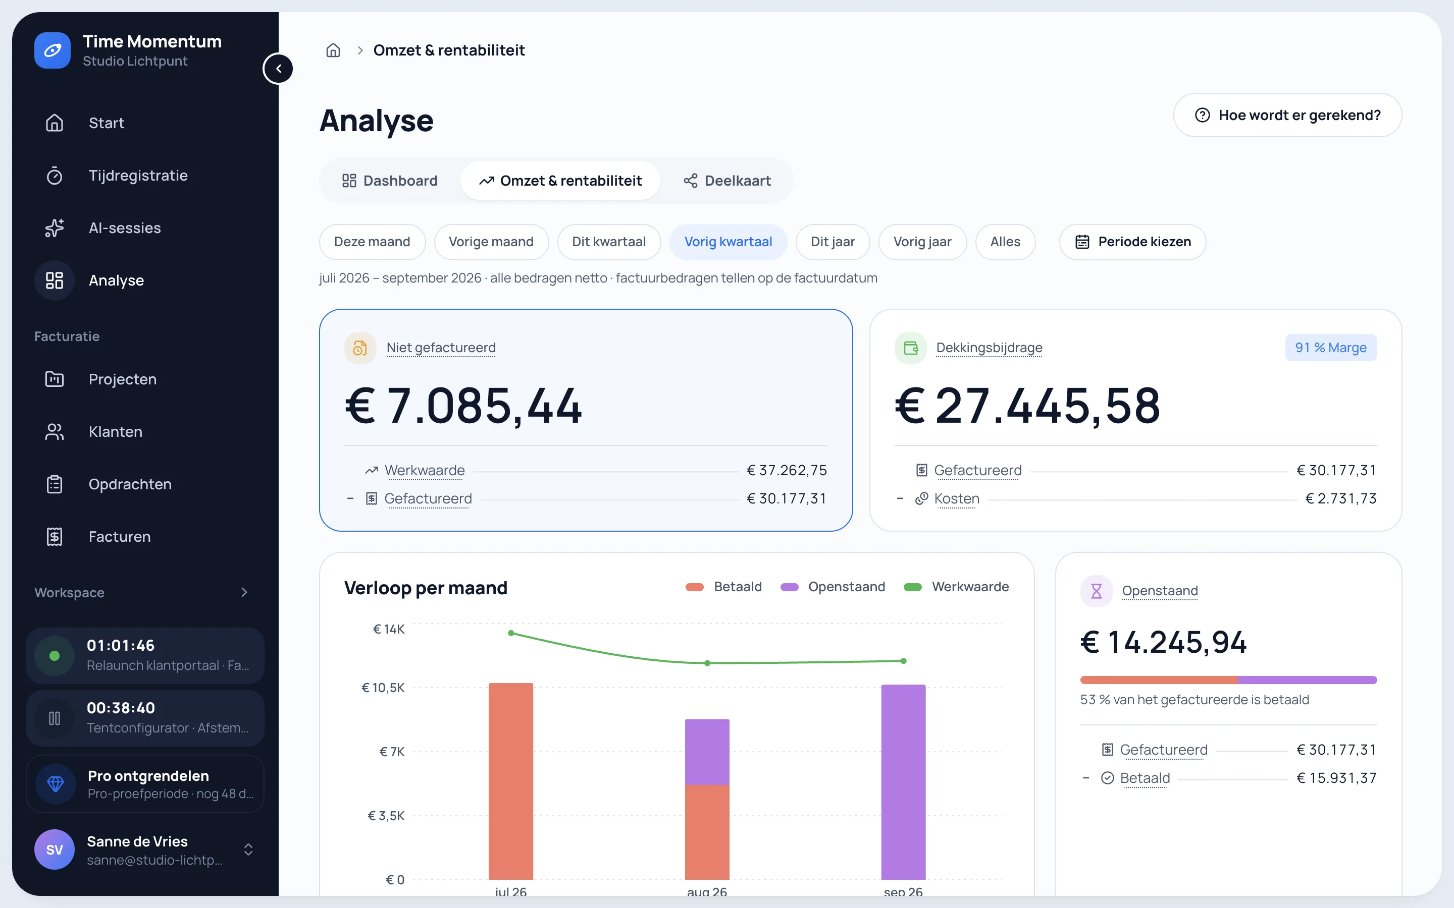Click the Klanten people icon

coord(55,432)
